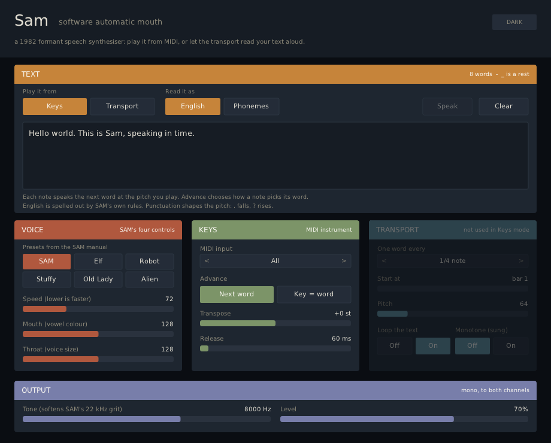
Task: Click the Release value 60 ms
Action: 341,339
